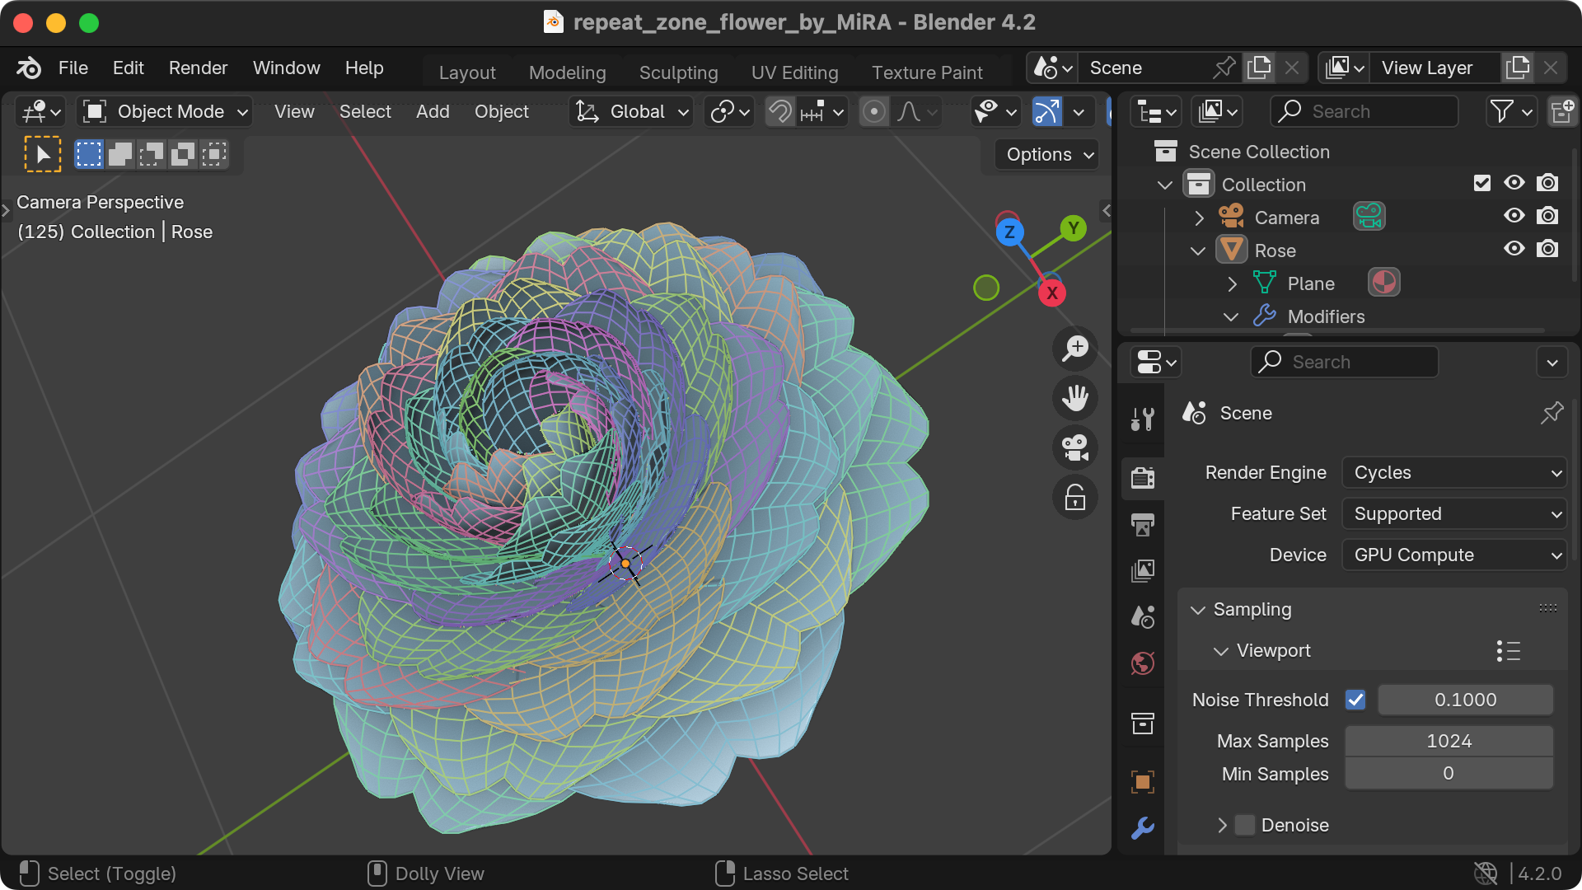Click the outliner search field
Viewport: 1582px width, 890px height.
click(x=1364, y=111)
